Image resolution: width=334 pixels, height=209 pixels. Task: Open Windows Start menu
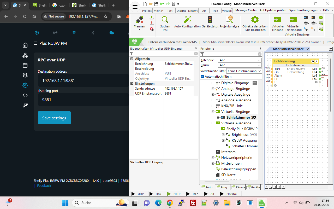pos(65,203)
